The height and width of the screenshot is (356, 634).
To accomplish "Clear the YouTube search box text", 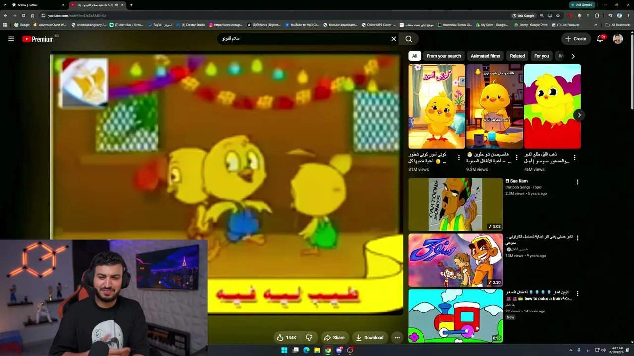I will pos(394,39).
